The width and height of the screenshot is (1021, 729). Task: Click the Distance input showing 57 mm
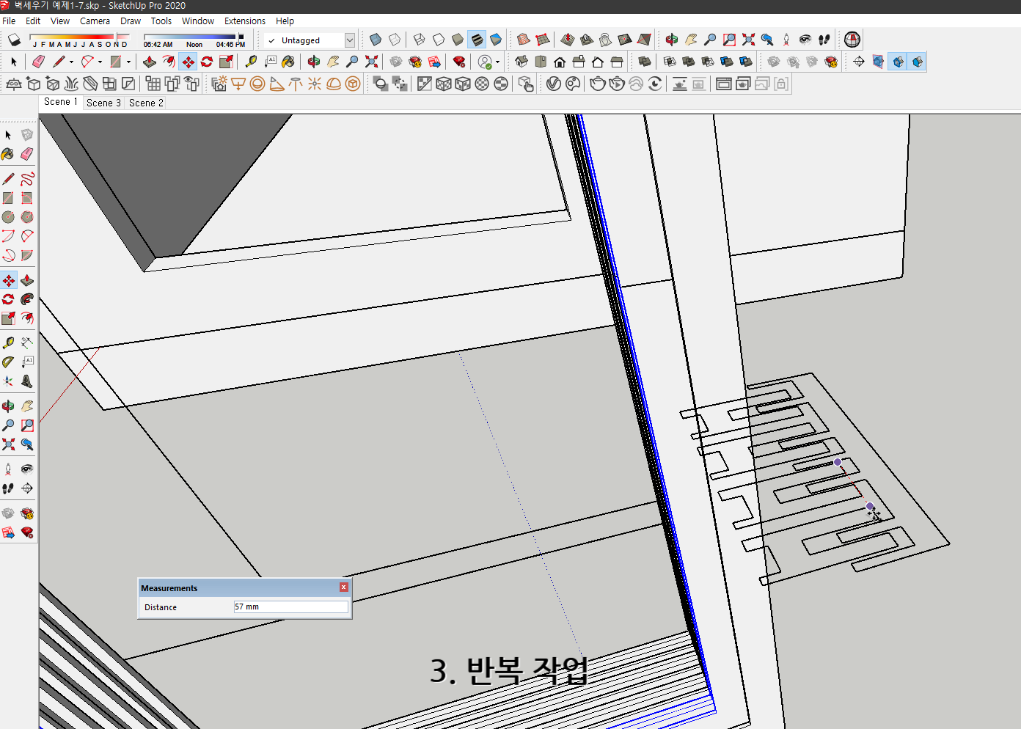[290, 607]
